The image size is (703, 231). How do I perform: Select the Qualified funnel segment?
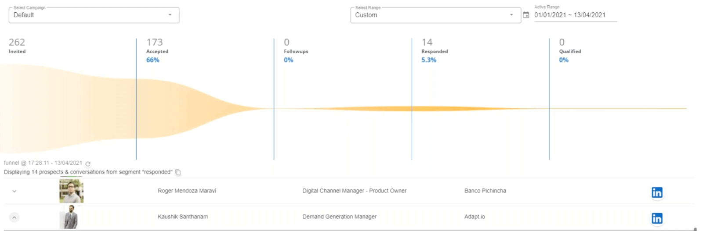pyautogui.click(x=618, y=109)
